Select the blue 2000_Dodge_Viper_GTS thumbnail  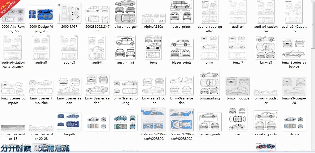tap(41, 15)
